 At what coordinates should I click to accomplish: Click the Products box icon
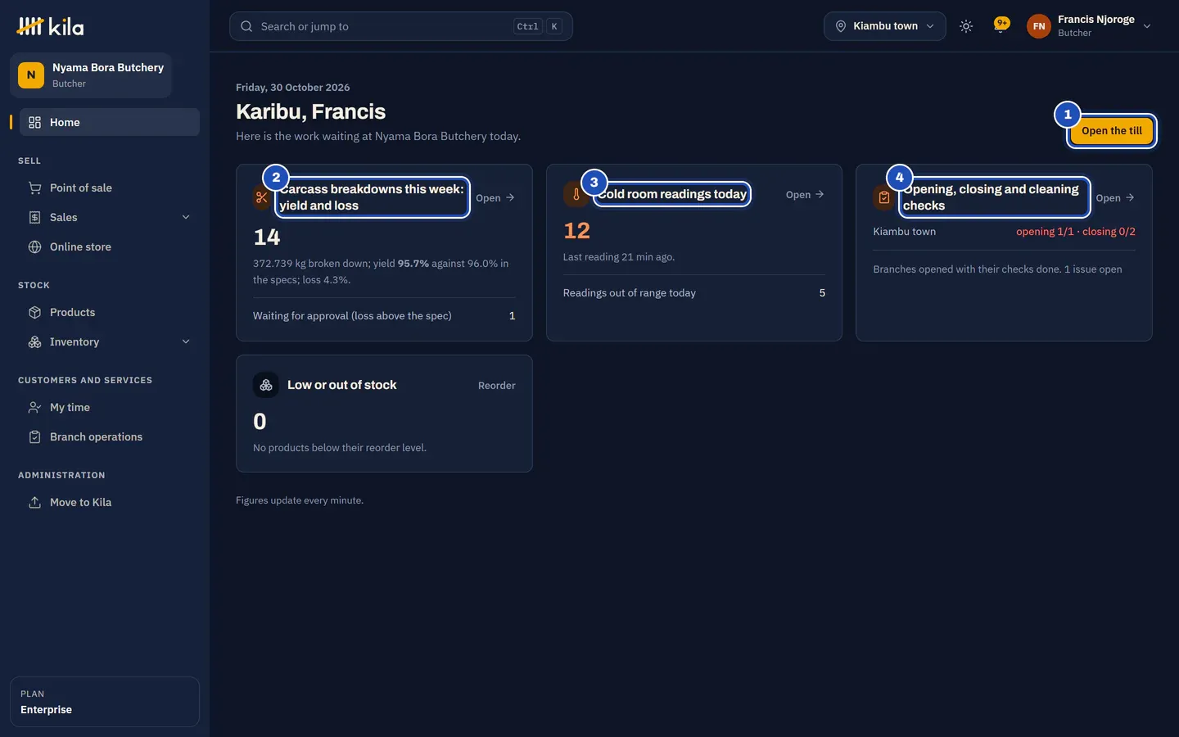(34, 312)
